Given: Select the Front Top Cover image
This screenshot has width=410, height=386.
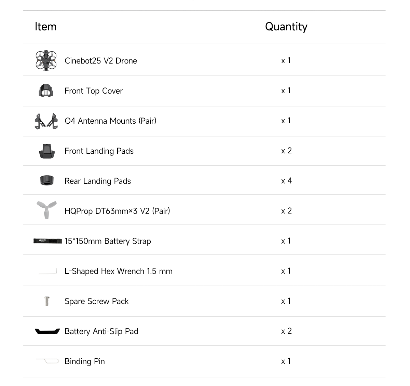Looking at the screenshot, I should (x=46, y=91).
